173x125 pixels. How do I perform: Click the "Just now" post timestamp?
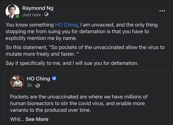point(31,15)
